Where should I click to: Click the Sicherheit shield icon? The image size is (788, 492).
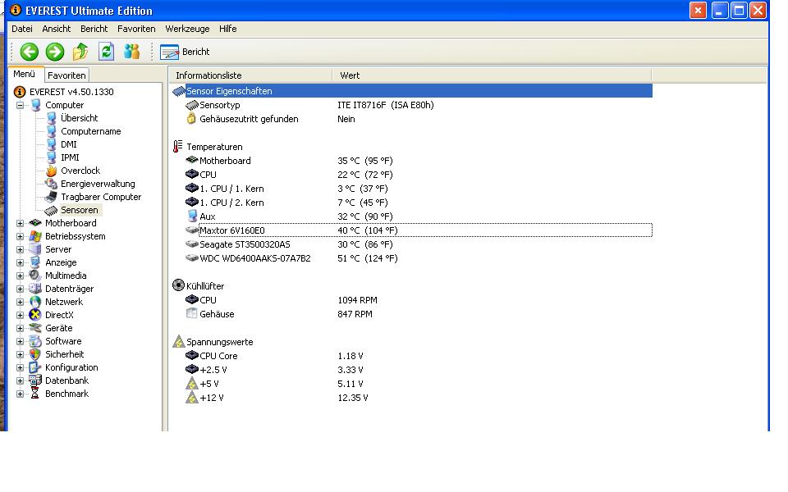(35, 354)
